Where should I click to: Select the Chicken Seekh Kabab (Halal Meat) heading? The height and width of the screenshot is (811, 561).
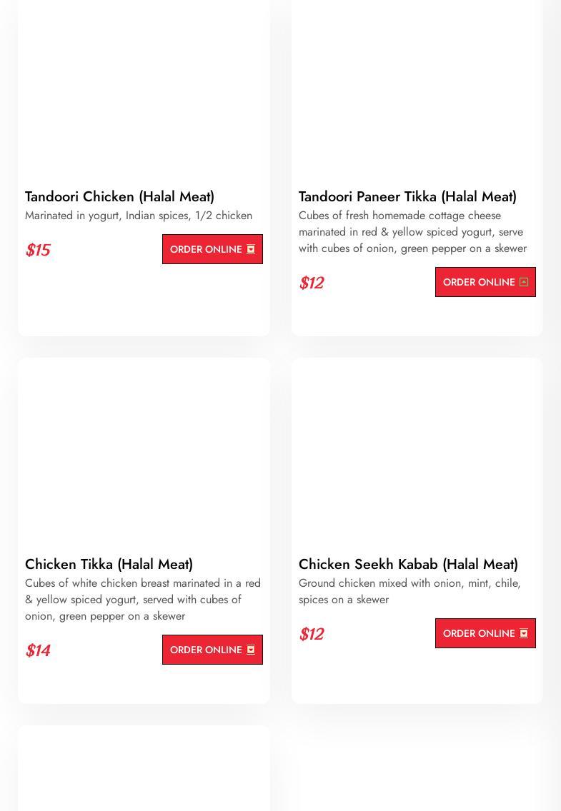(x=408, y=564)
